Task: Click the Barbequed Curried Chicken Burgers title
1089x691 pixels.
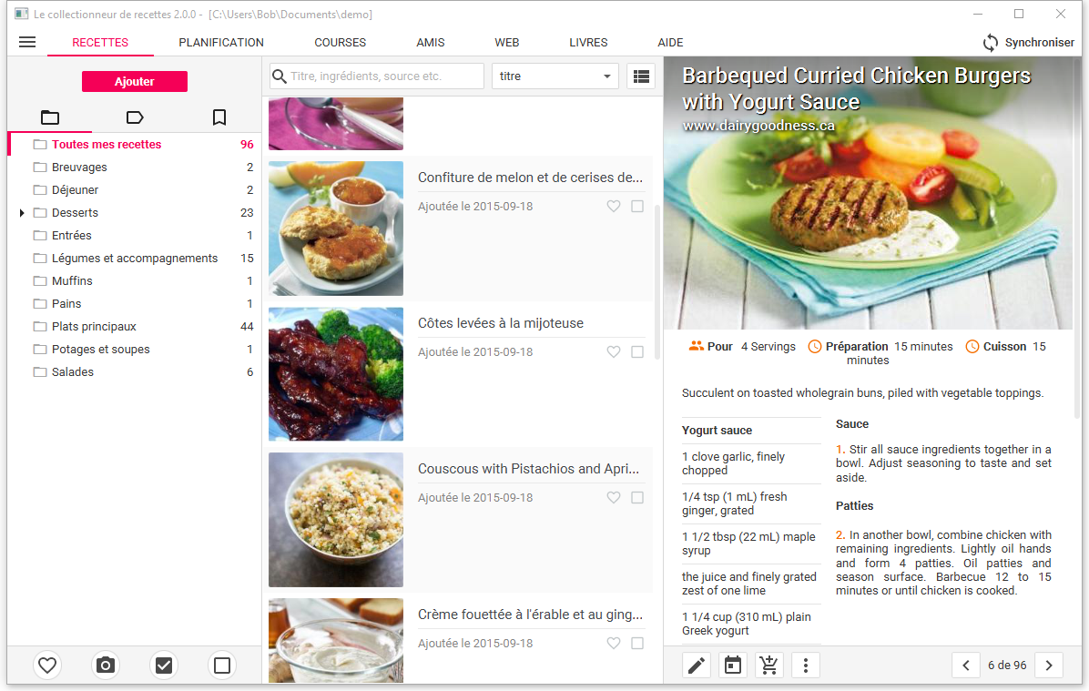Action: click(x=856, y=89)
